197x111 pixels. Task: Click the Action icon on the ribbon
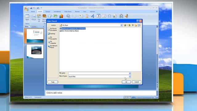74,16
